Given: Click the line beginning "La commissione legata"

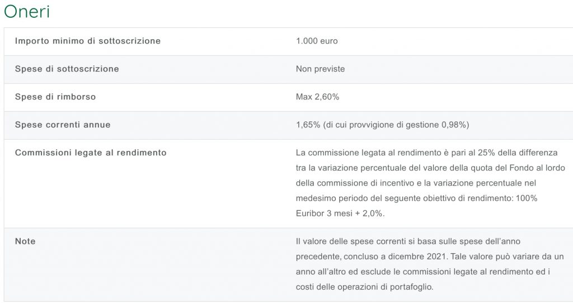Looking at the screenshot, I should tap(425, 153).
